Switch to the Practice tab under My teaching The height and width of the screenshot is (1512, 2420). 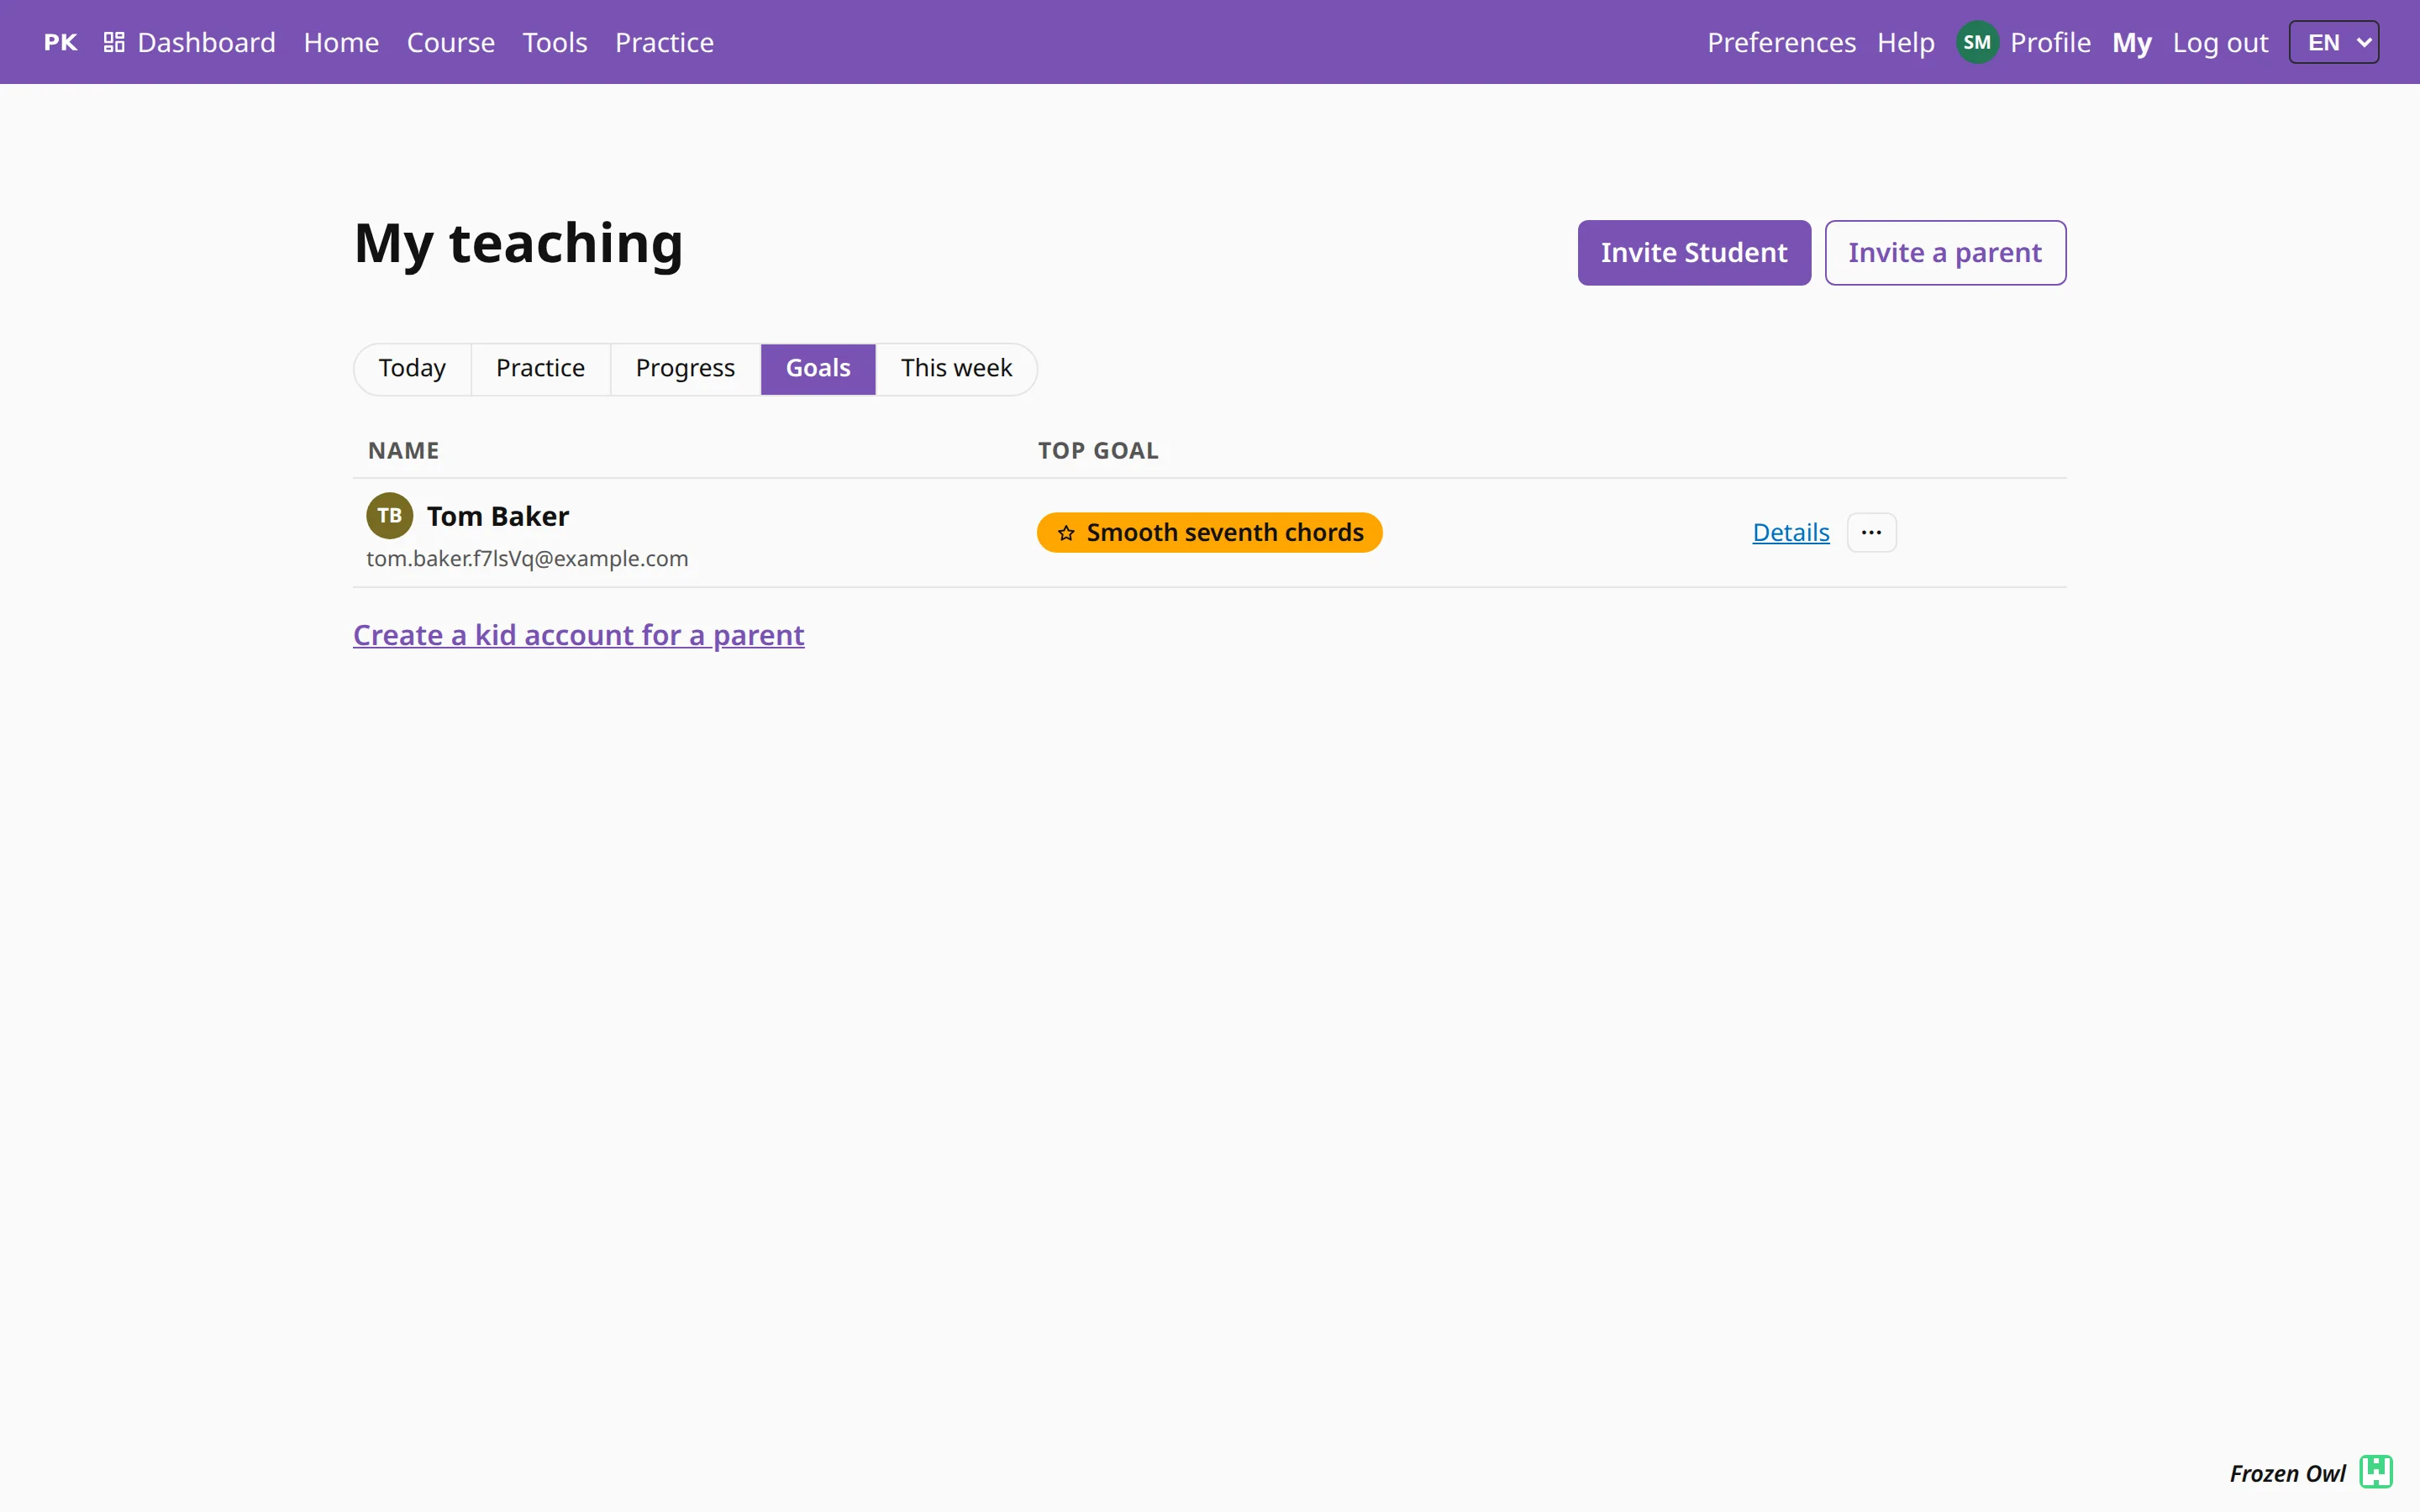[x=540, y=369]
